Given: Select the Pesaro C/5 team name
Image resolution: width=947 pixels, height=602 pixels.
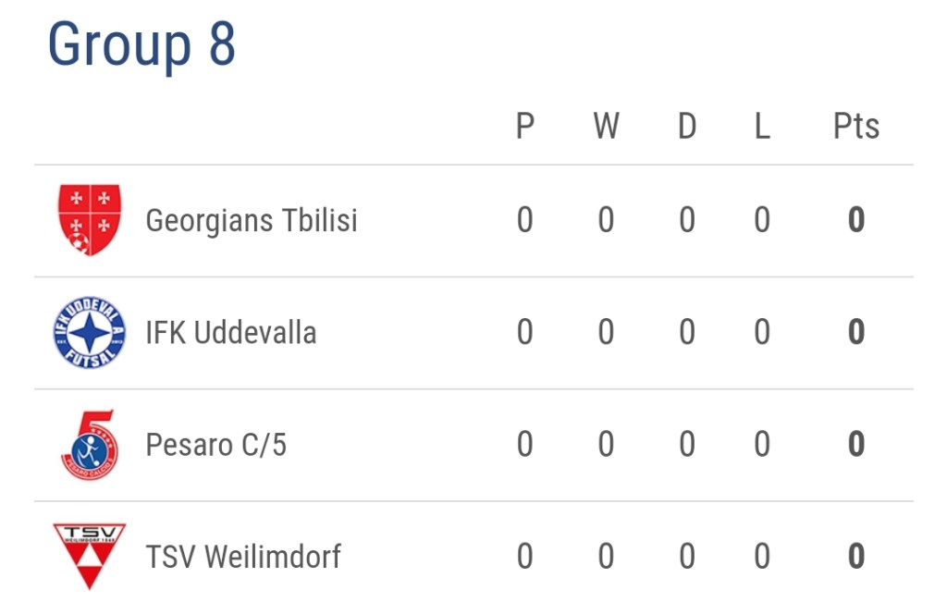Looking at the screenshot, I should click(216, 445).
